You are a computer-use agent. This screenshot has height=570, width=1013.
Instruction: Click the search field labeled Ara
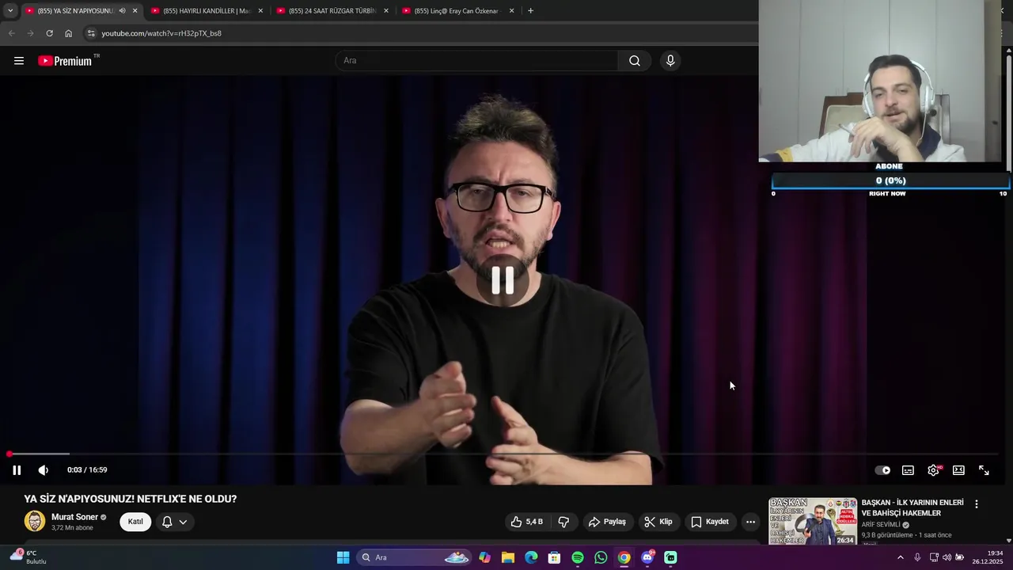click(x=476, y=61)
